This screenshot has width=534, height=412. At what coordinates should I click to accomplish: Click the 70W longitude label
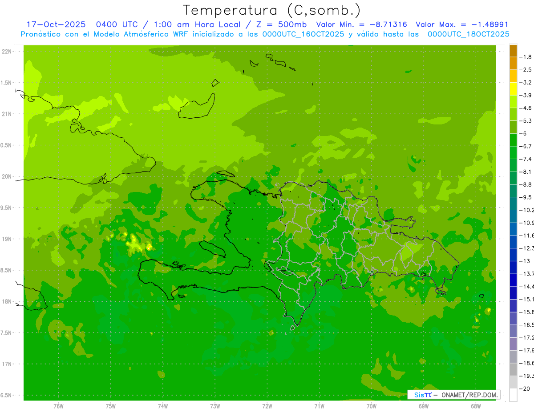coord(372,406)
